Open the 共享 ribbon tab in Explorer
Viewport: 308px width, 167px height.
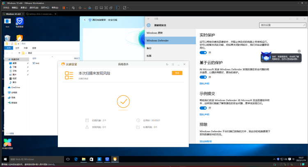[x=26, y=48]
